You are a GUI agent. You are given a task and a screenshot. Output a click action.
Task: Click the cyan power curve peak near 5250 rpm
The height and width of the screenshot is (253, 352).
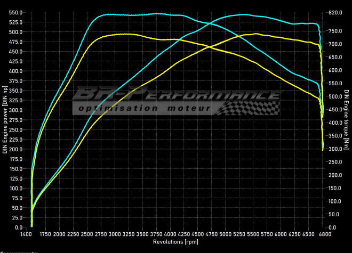pos(241,15)
